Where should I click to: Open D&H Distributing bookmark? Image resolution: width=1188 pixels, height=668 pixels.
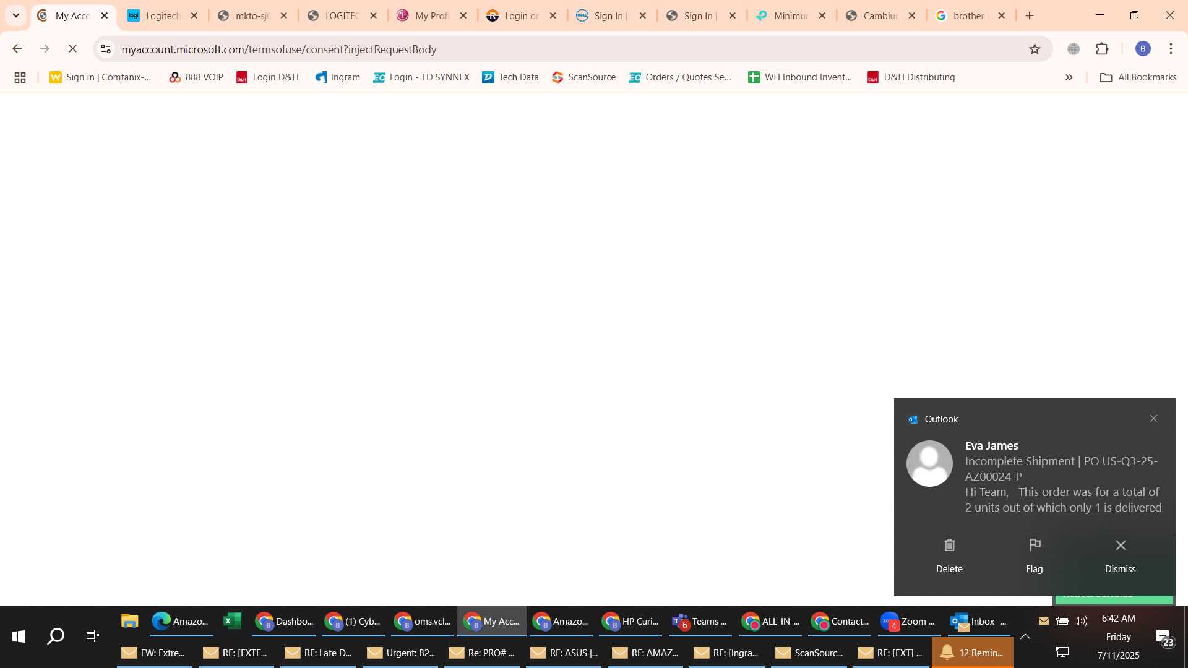click(x=911, y=77)
